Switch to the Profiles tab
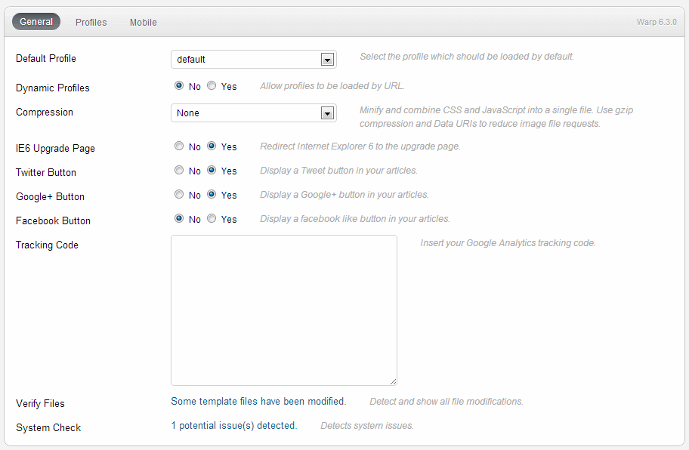This screenshot has height=450, width=689. (x=91, y=22)
